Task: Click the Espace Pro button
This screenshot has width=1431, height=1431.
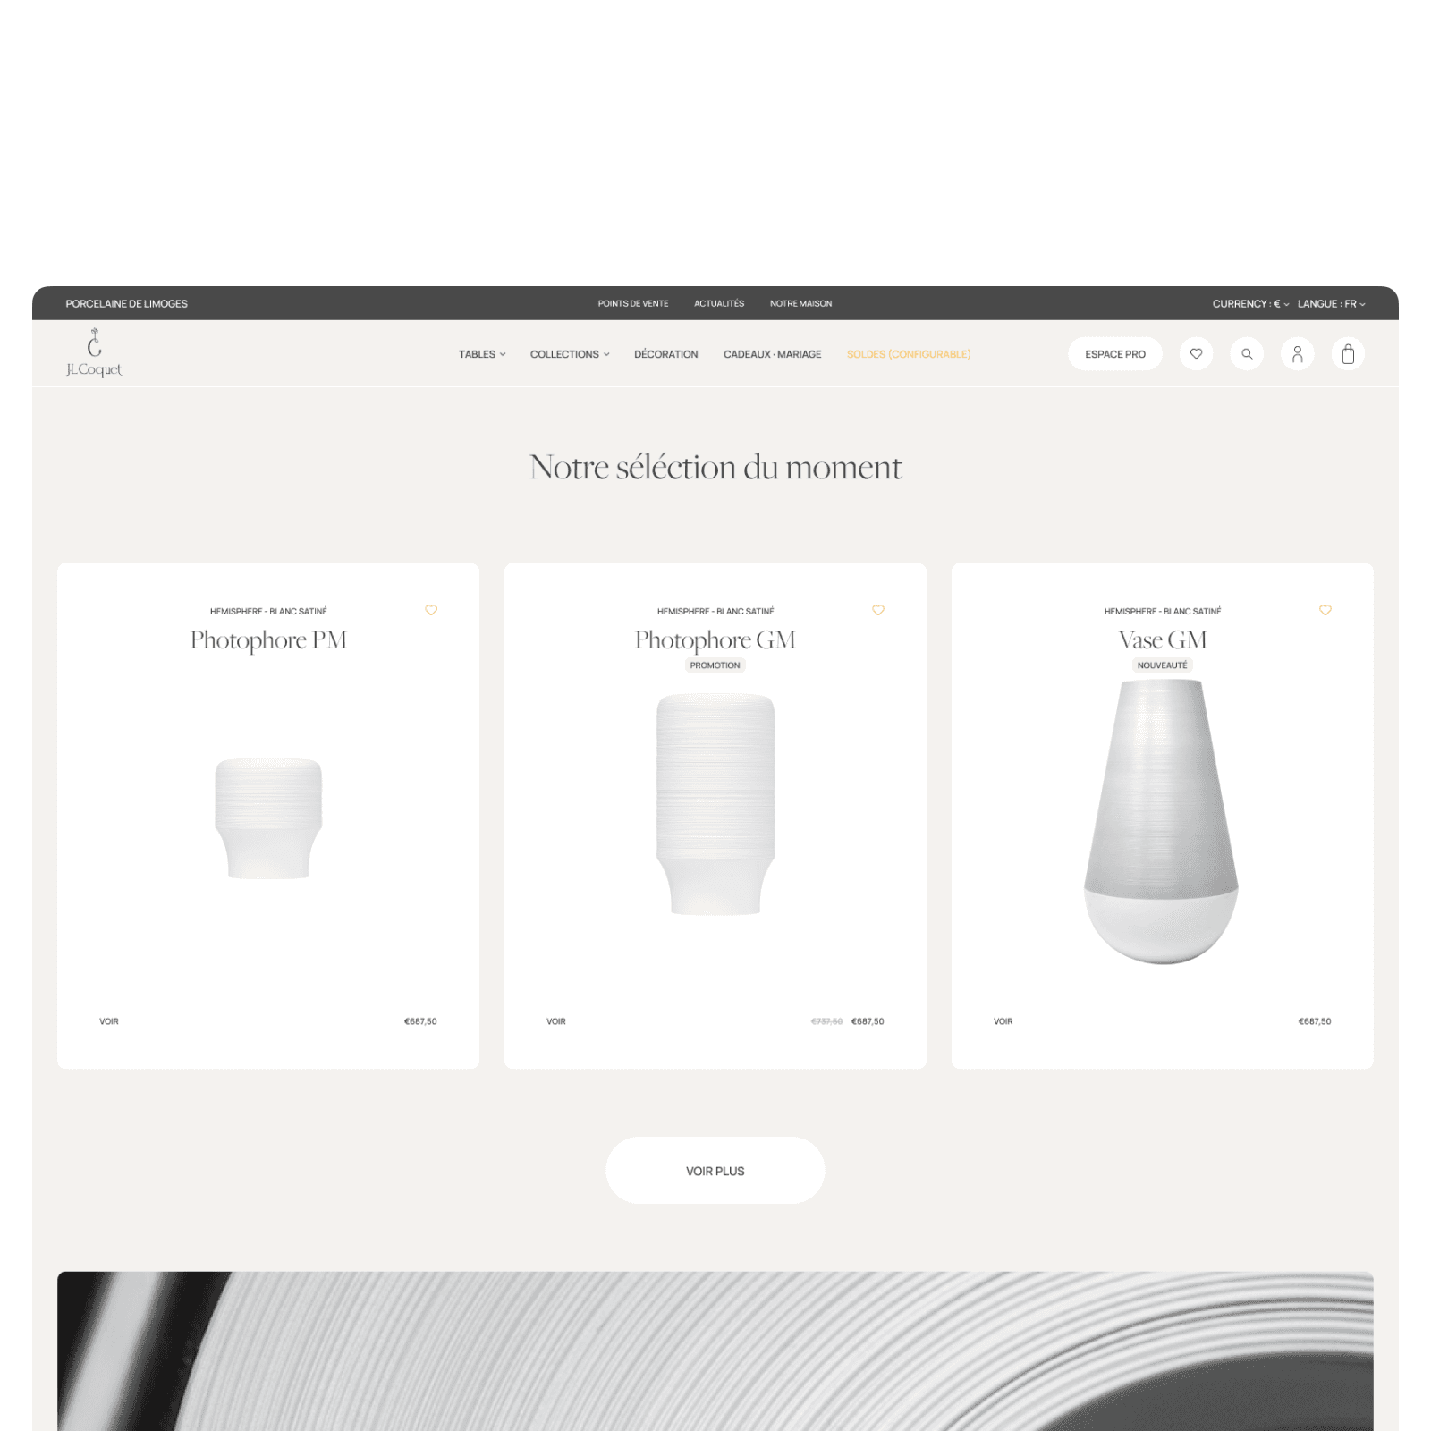Action: 1115,354
